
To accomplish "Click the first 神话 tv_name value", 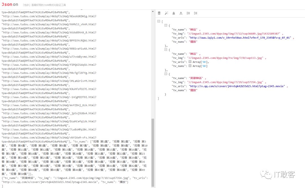I will [x=193, y=30].
